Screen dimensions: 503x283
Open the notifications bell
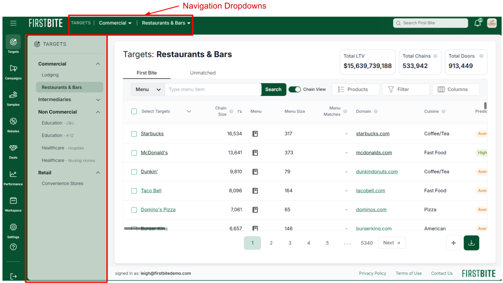[477, 23]
